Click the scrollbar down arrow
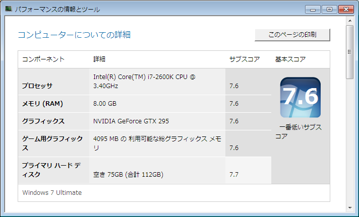359x217 pixels. 350,208
